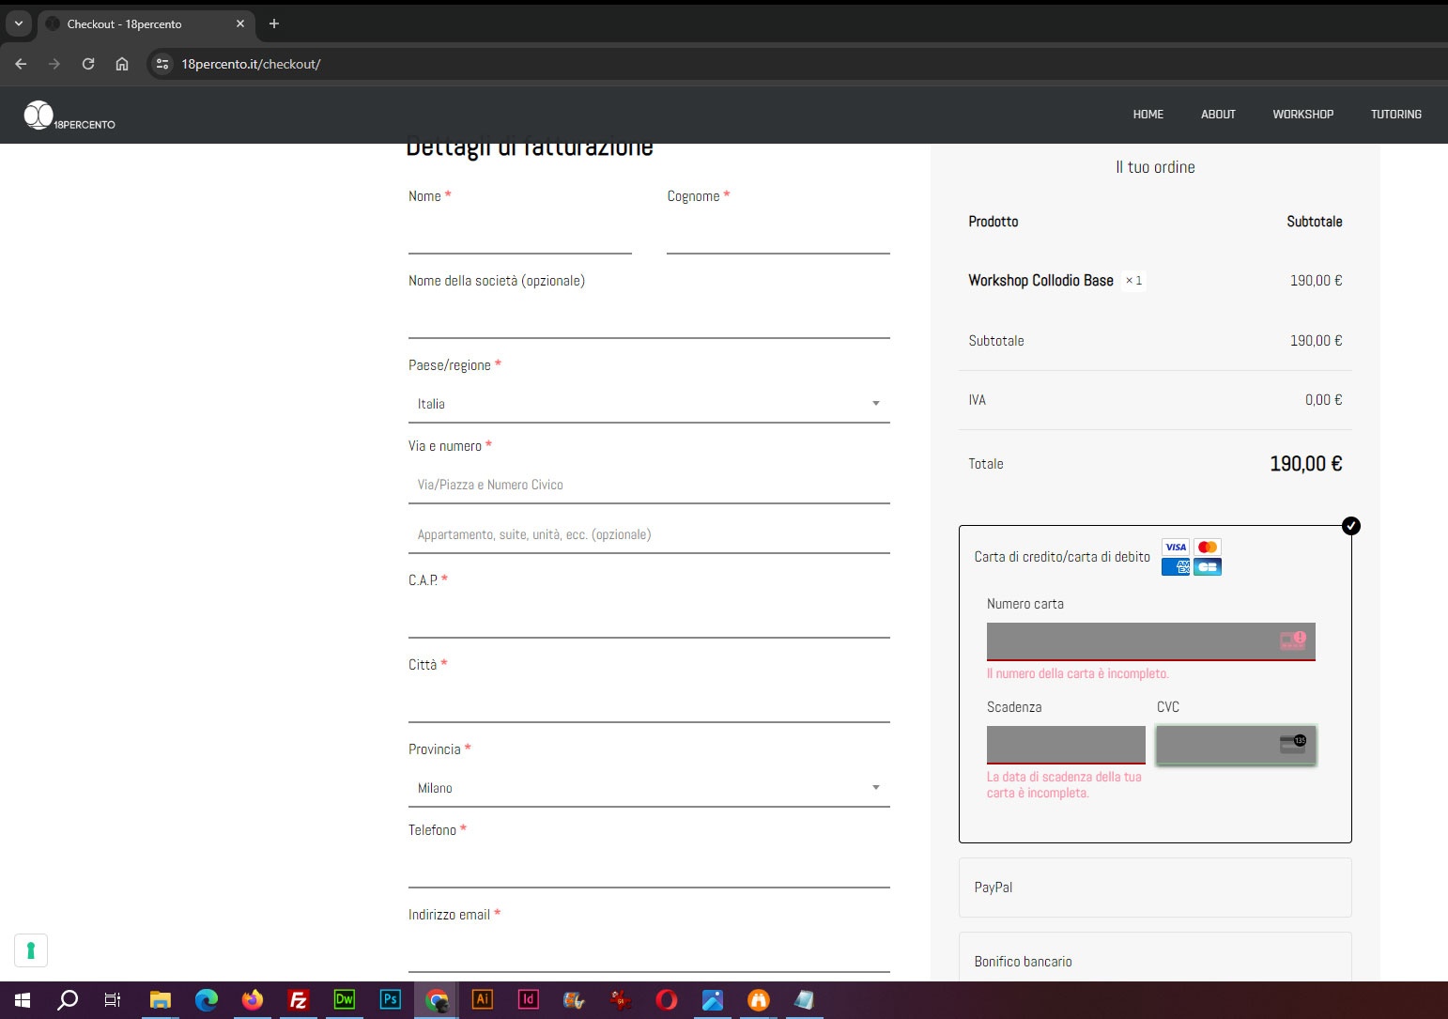Screen dimensions: 1448x1019
Task: Click the address bar URL 18percento.it/checkout/
Action: tap(251, 64)
